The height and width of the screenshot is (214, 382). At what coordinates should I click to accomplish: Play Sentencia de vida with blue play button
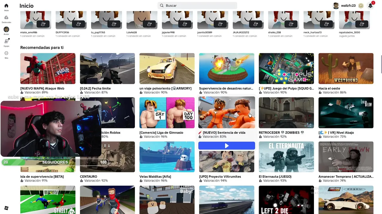click(227, 146)
